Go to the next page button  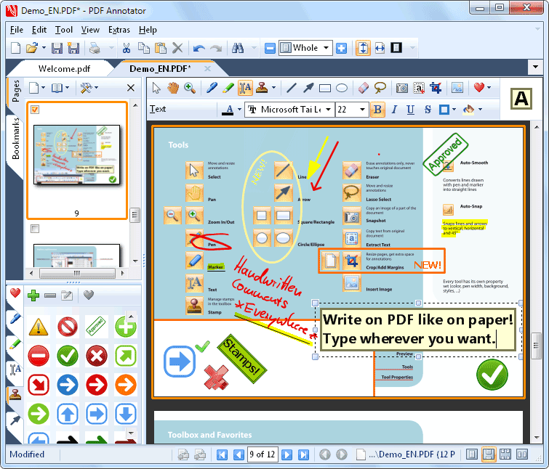click(x=287, y=454)
